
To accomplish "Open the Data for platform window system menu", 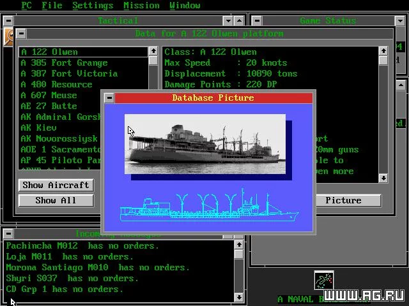I will 21,33.
